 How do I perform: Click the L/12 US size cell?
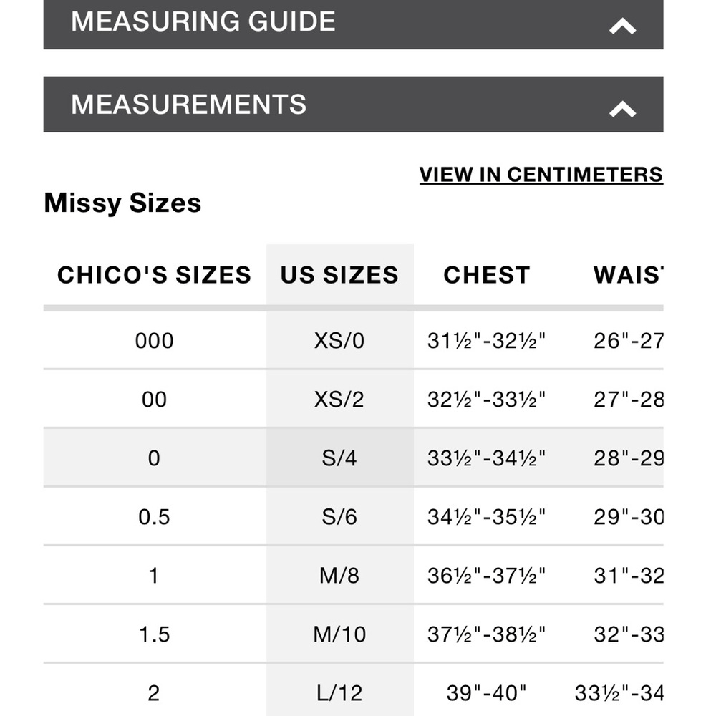[339, 693]
